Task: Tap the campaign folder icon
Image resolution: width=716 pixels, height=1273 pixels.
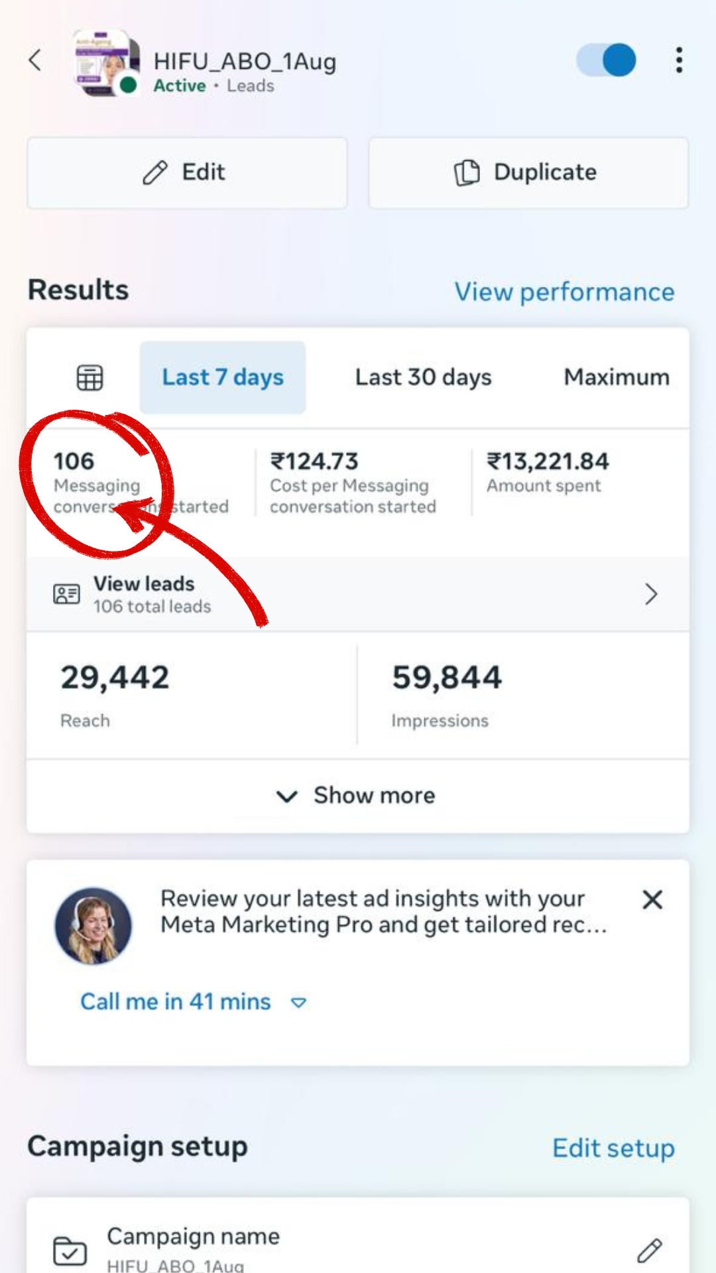Action: tap(70, 1250)
